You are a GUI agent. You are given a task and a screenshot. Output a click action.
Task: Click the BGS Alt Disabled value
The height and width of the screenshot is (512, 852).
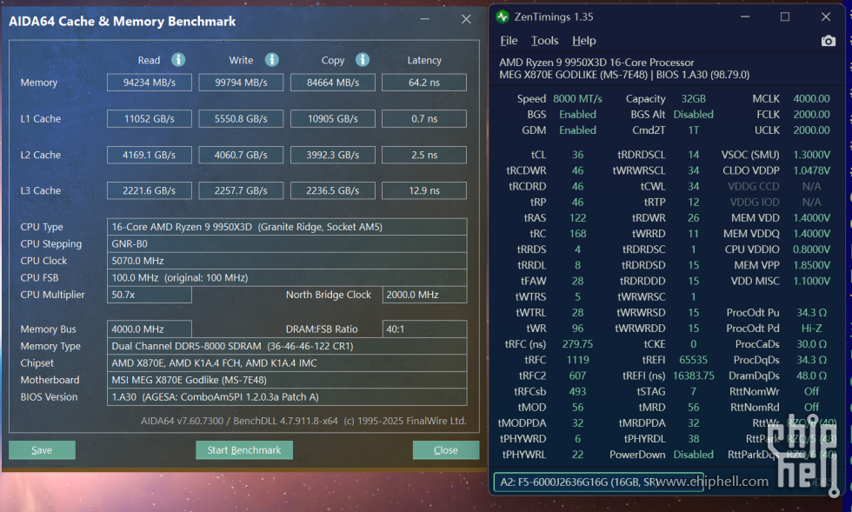point(694,115)
